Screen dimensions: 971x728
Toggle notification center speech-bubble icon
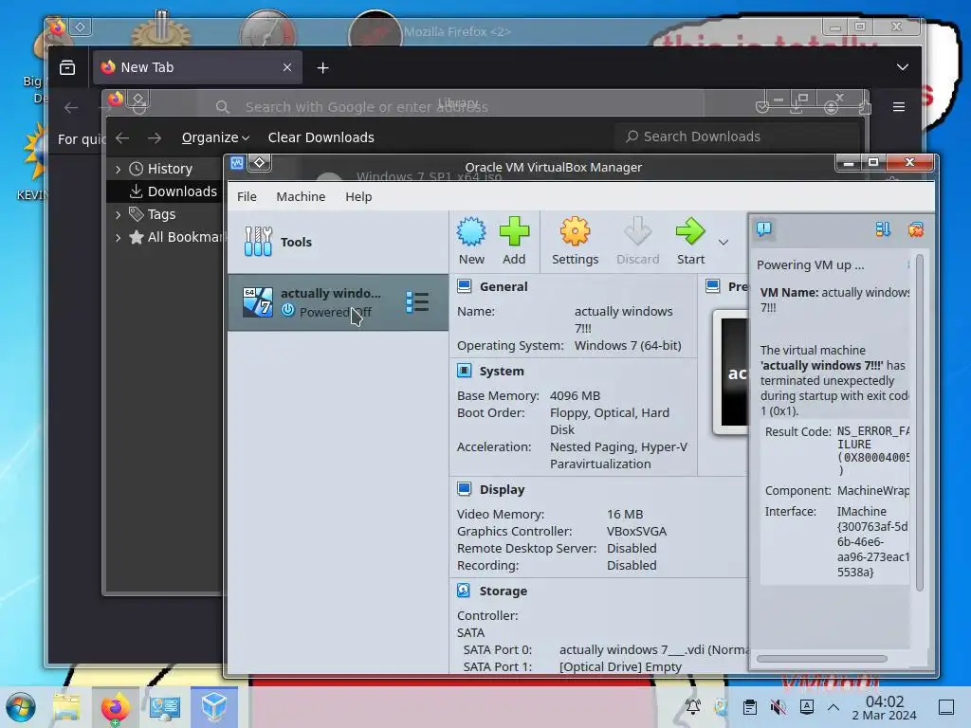[763, 229]
